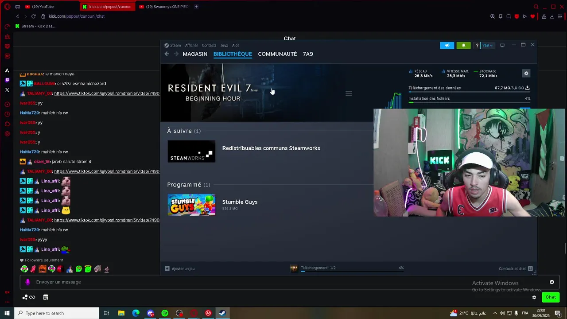Go back in the browser
The height and width of the screenshot is (319, 567).
tap(18, 16)
